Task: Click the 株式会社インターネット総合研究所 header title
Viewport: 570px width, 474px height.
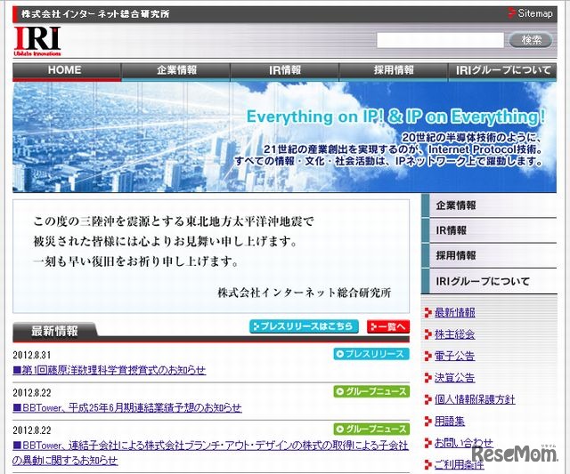Action: pyautogui.click(x=95, y=14)
